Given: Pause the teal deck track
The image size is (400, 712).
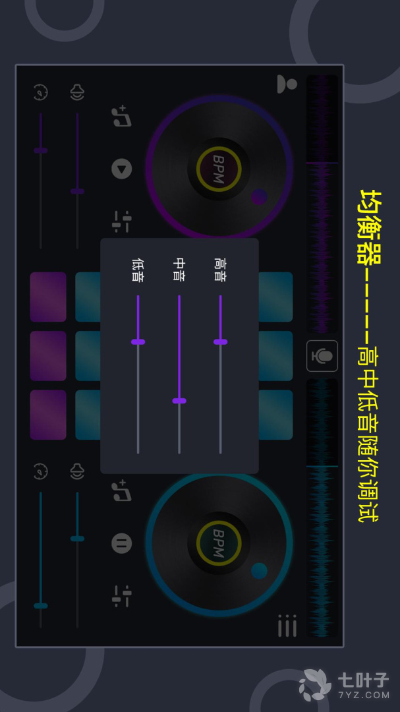Looking at the screenshot, I should [122, 543].
